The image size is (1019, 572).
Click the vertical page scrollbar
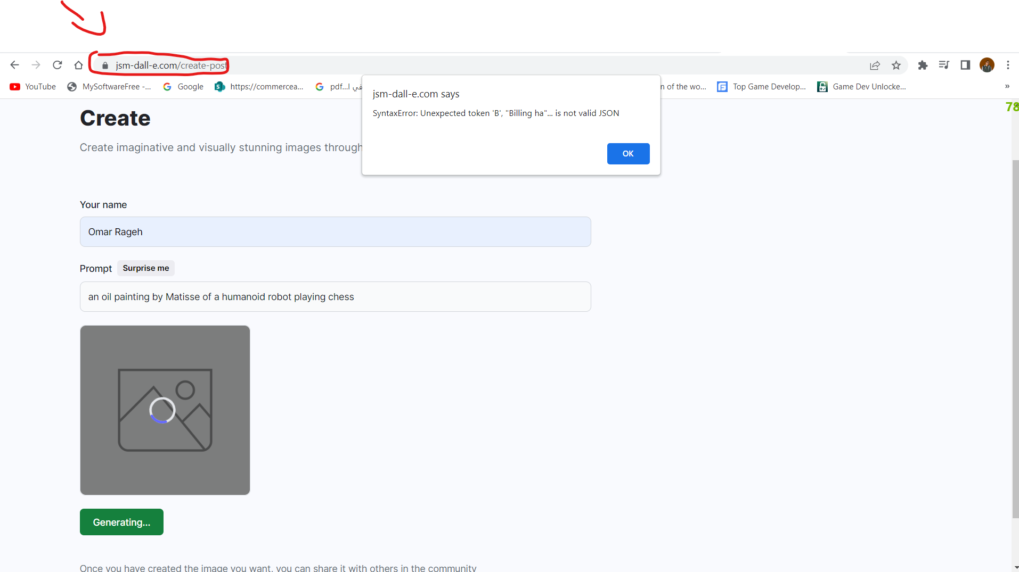click(1015, 338)
